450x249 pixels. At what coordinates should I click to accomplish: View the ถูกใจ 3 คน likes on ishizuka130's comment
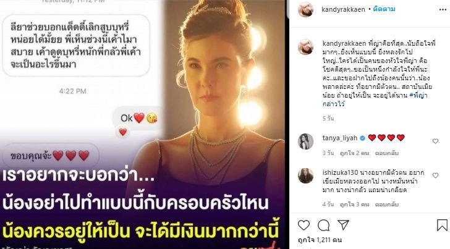click(354, 205)
